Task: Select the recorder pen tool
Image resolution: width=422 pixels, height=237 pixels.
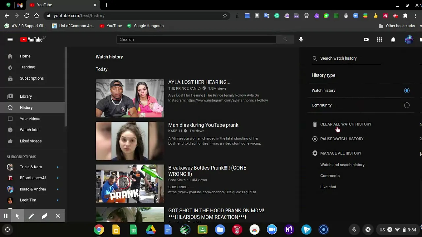Action: pyautogui.click(x=31, y=216)
